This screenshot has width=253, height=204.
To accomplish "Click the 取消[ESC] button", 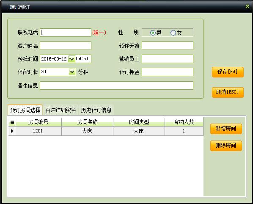I will click(x=228, y=92).
